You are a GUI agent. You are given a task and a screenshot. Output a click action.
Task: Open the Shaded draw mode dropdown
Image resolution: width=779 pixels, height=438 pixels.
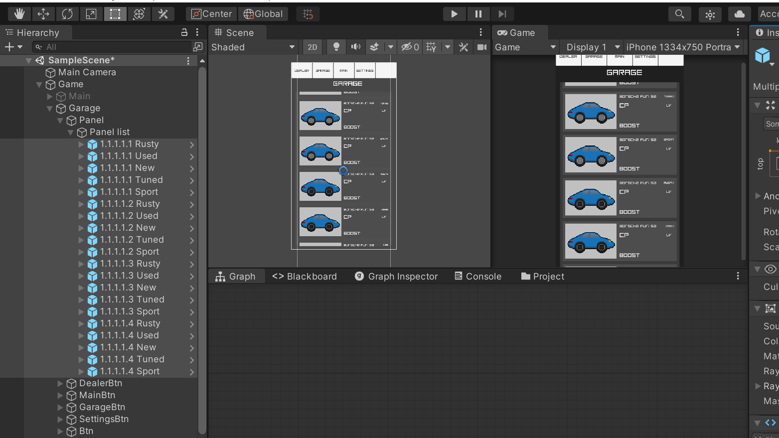[253, 47]
